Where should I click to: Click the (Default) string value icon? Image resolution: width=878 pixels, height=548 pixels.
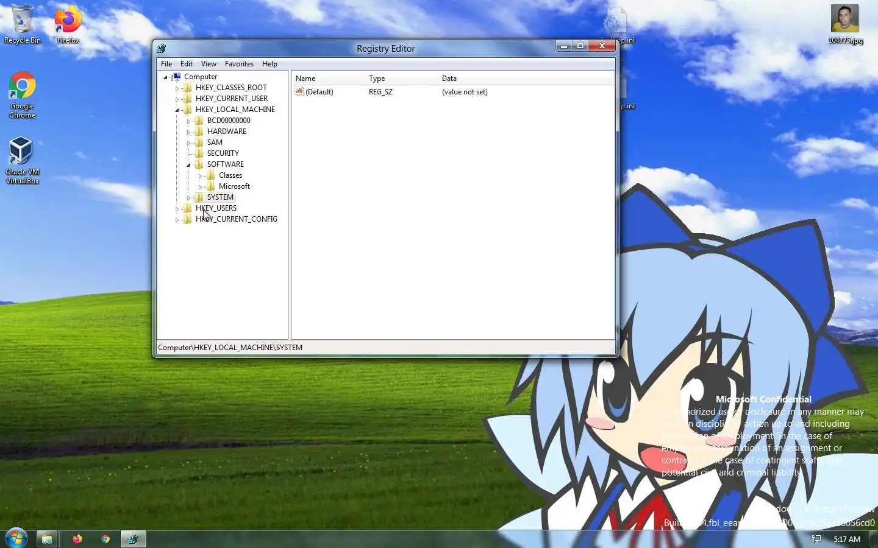point(299,91)
